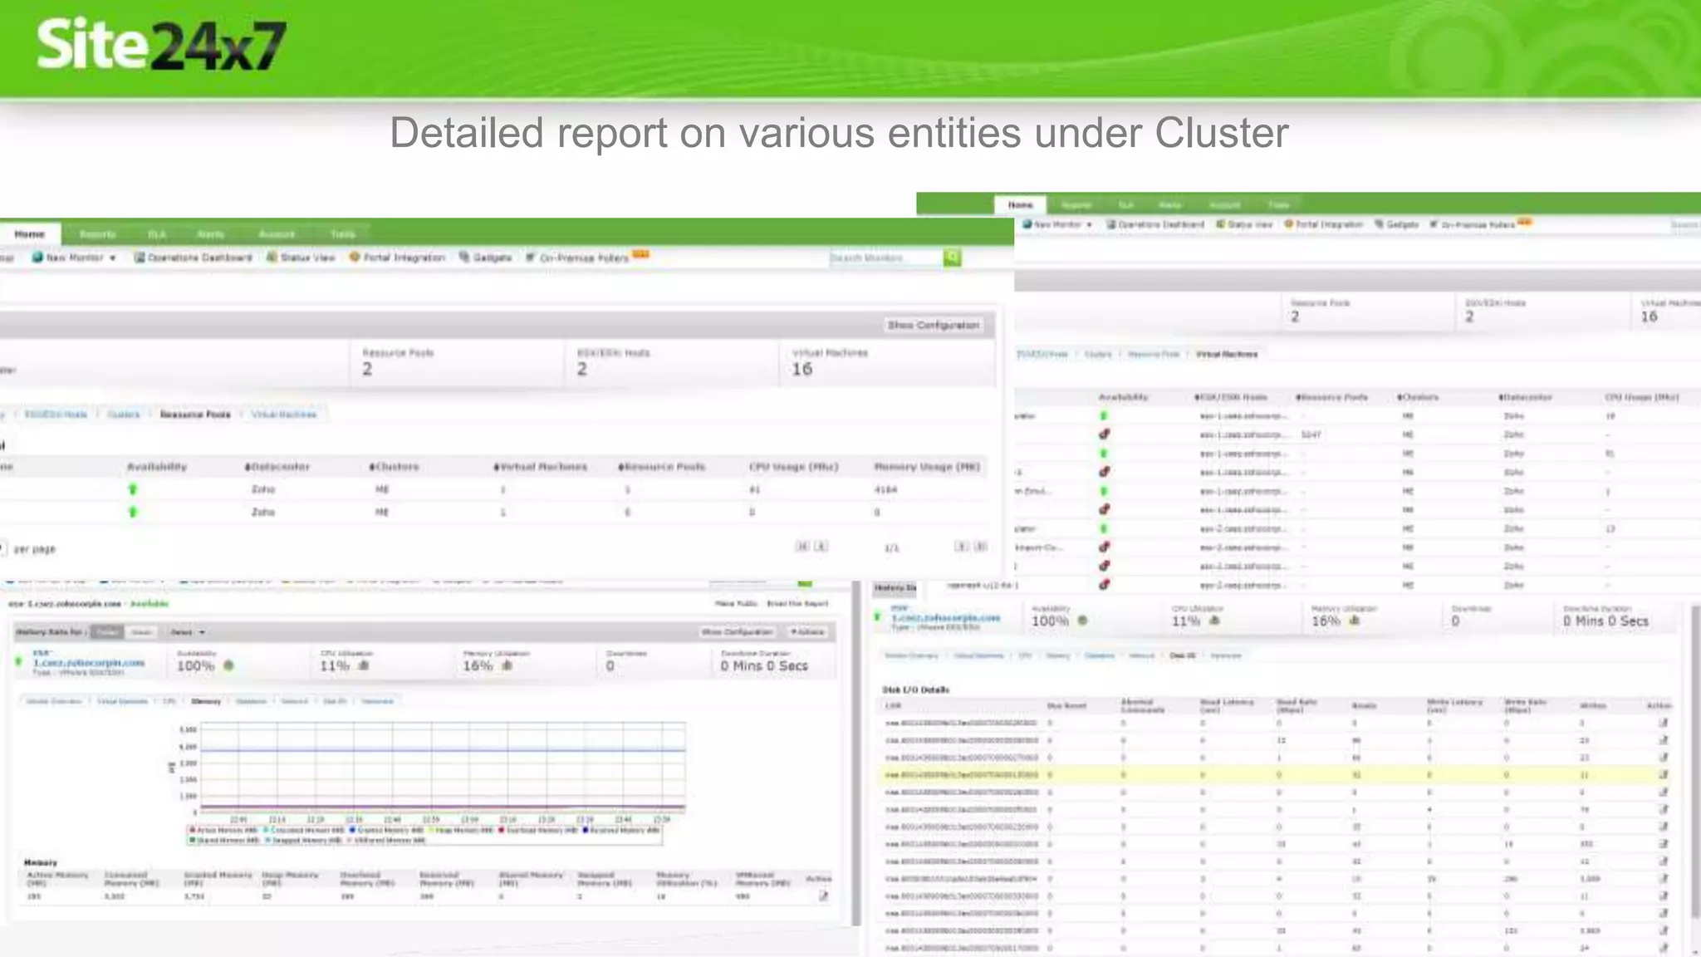Select Resource Pools sub-tab in left window
Screen dimensions: 1701x957
click(x=195, y=415)
